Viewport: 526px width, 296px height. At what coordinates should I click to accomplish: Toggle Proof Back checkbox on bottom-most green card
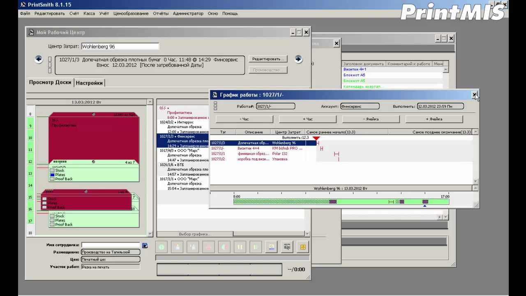click(52, 224)
